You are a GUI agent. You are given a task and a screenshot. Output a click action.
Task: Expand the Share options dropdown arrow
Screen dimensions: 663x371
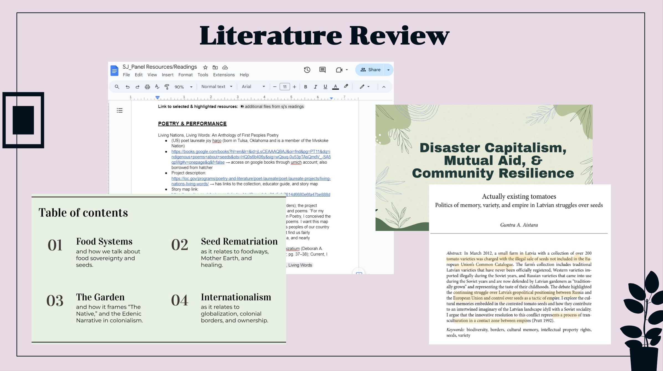tap(388, 70)
